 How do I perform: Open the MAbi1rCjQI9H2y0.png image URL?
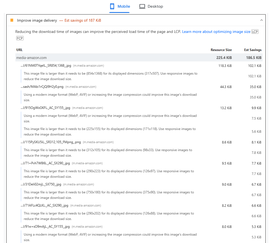click(42, 87)
